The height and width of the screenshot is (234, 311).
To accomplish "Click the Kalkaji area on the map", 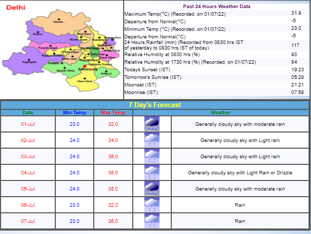I will (x=106, y=72).
